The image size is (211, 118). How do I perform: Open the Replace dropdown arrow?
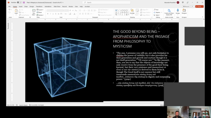(x=162, y=12)
